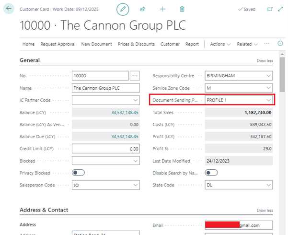Screen dimensions: 288x235
Task: Open the Responsibility Centre dropdown
Action: 268,76
